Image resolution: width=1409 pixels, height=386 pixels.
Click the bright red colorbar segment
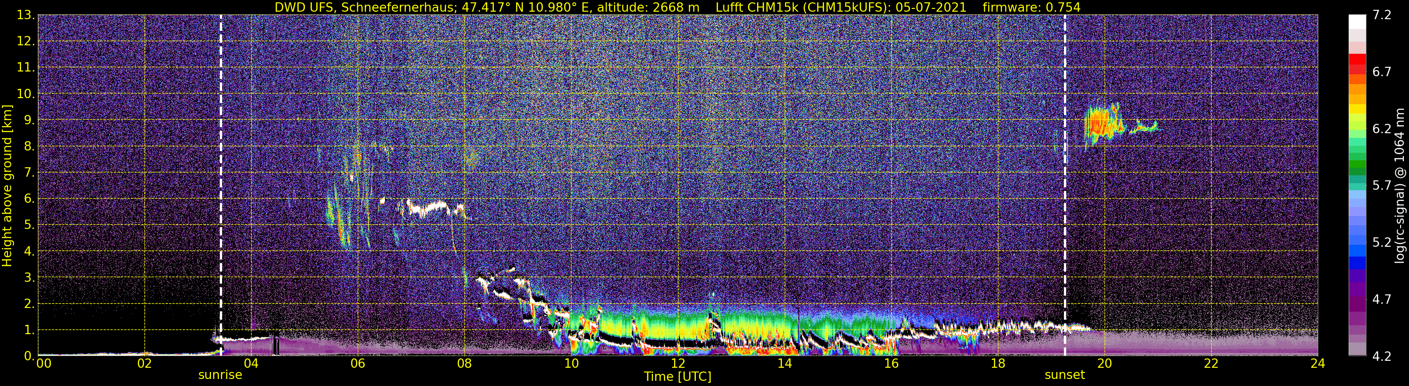click(x=1357, y=60)
